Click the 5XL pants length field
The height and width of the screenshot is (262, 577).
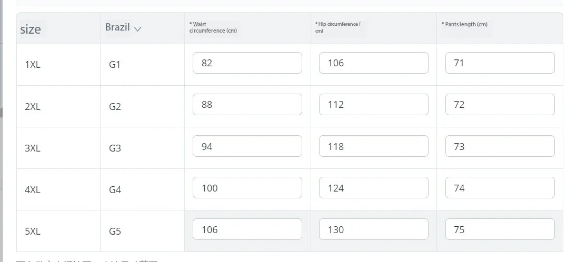pos(500,229)
